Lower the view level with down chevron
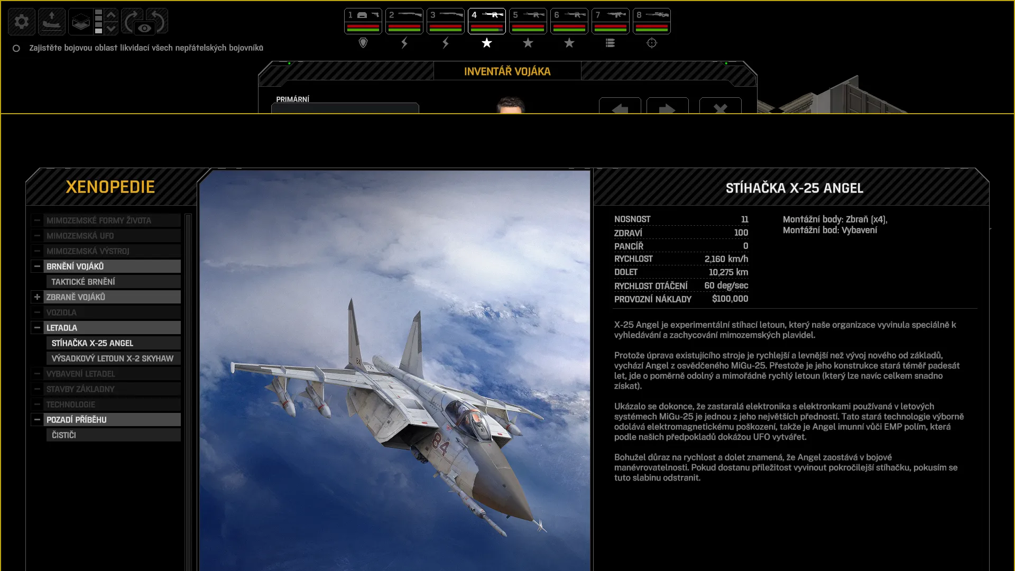This screenshot has width=1015, height=571. click(111, 28)
